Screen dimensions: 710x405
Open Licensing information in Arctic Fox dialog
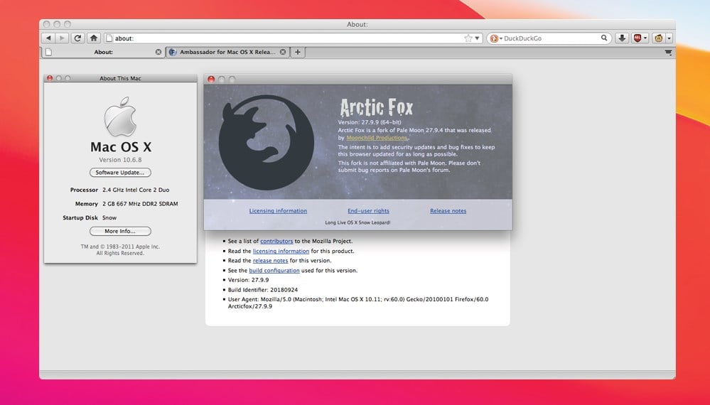point(278,211)
